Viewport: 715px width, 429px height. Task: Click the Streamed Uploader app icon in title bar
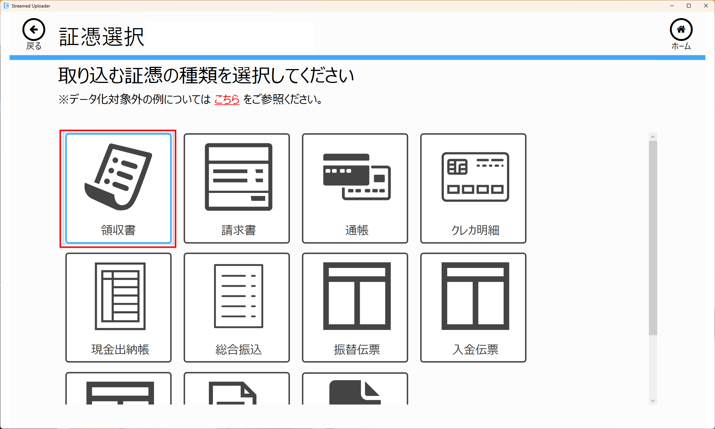pyautogui.click(x=6, y=6)
